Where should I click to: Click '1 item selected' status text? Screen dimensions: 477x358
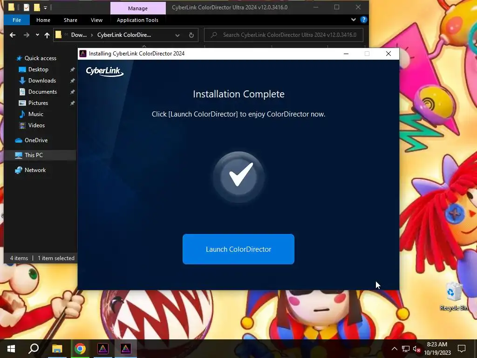[56, 258]
